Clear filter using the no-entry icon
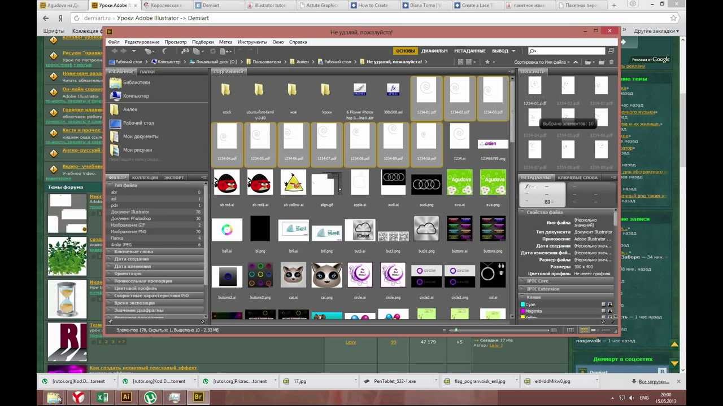Viewport: 723px width, 406px height. [203, 321]
